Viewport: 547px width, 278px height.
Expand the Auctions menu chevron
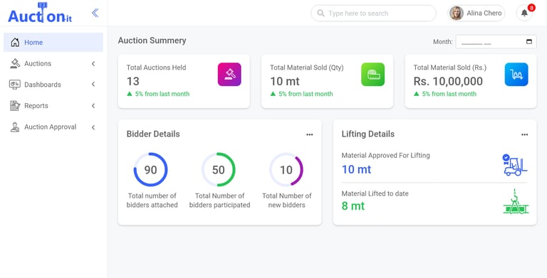pos(93,64)
